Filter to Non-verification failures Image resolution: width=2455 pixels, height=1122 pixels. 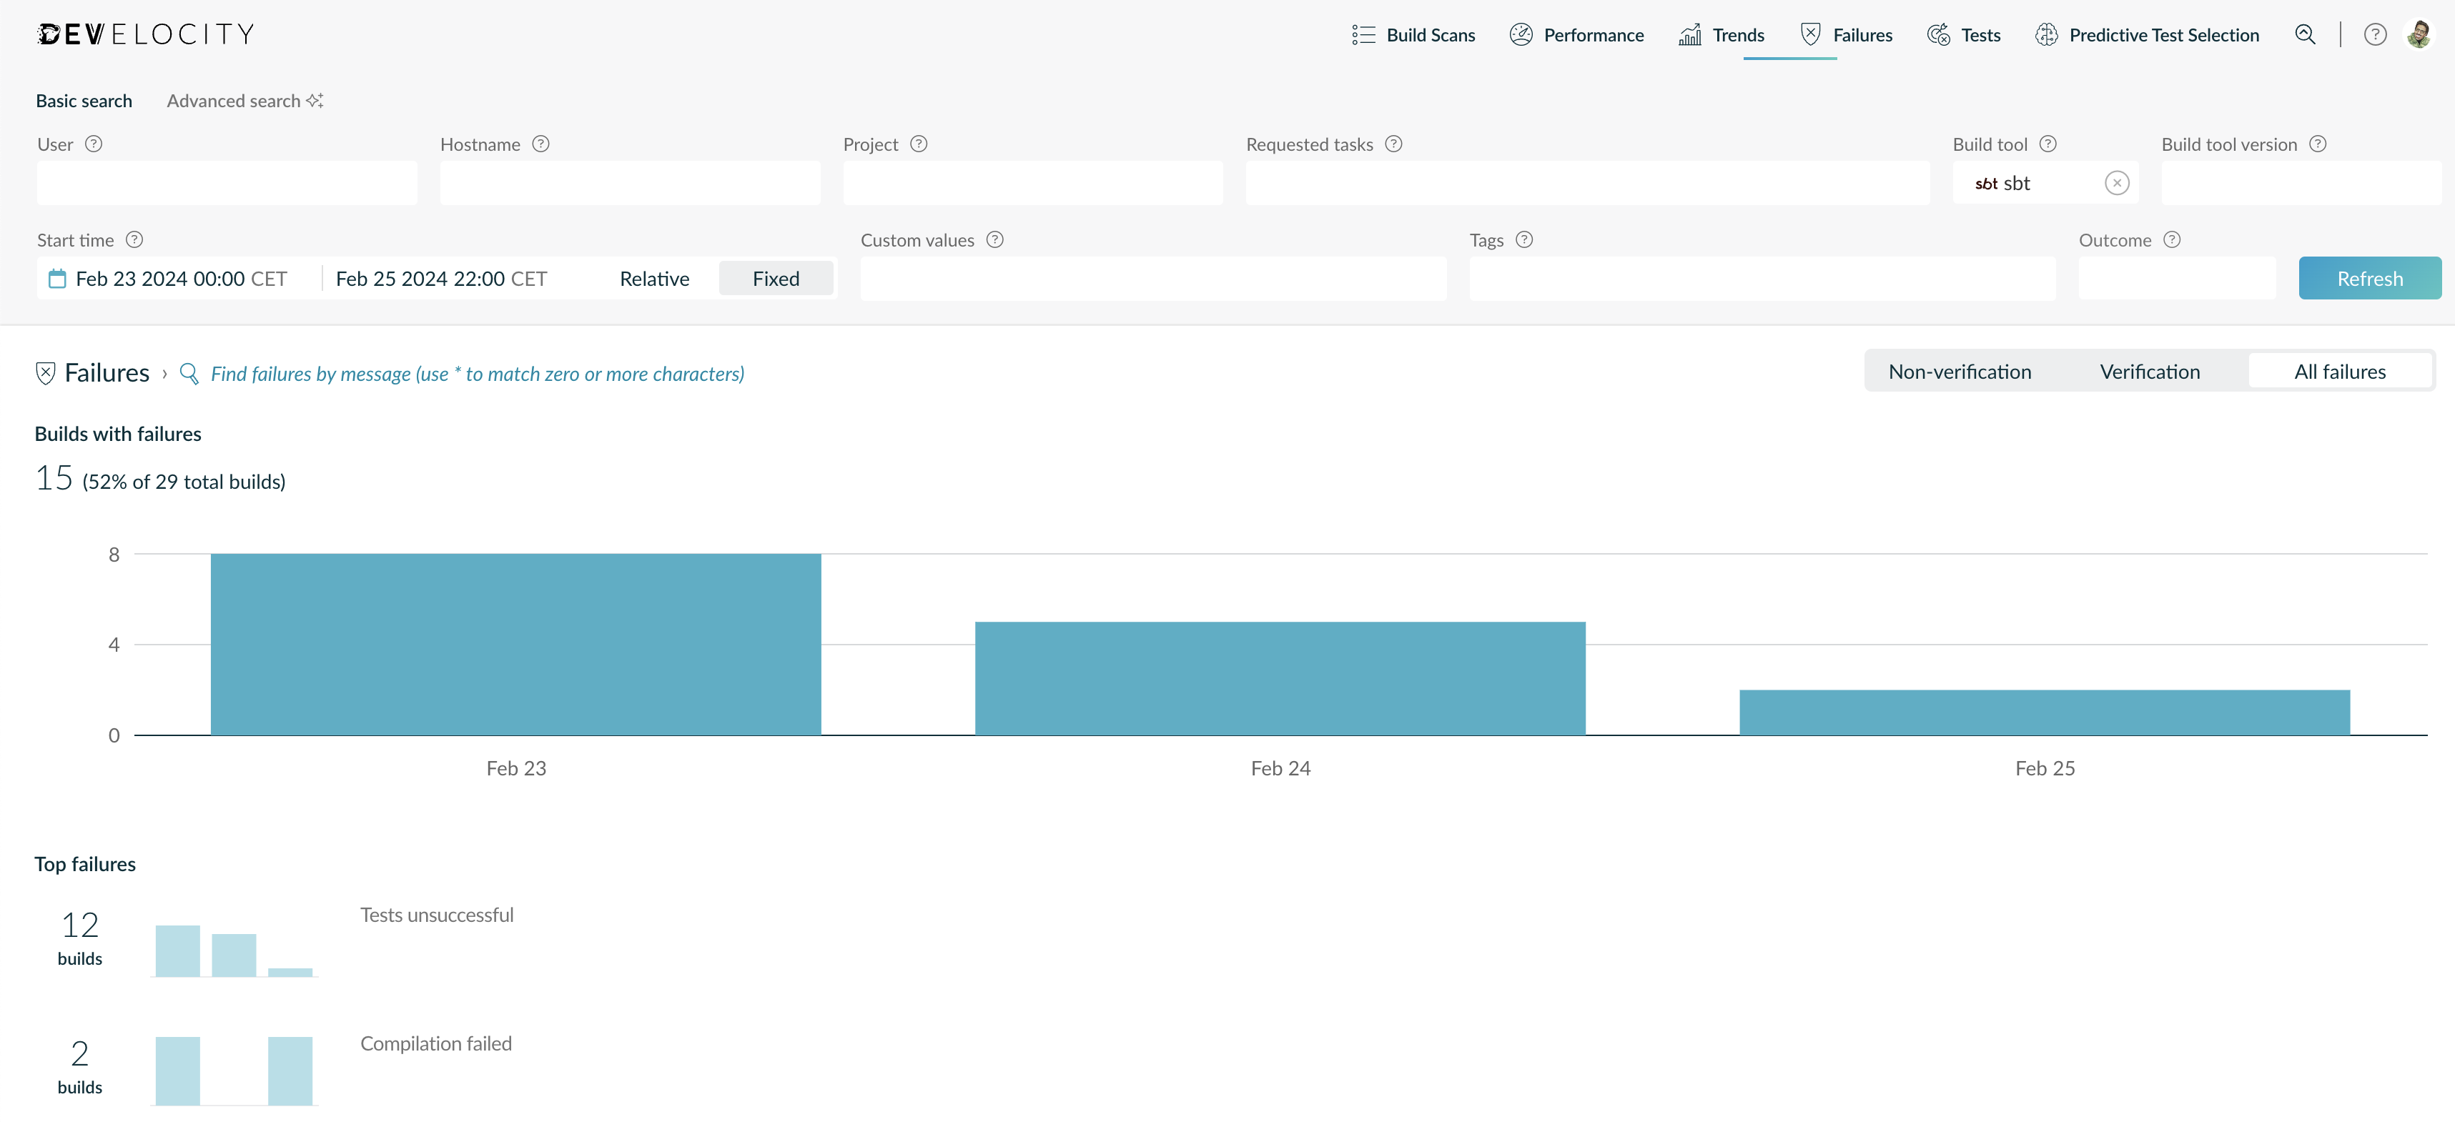tap(1960, 372)
